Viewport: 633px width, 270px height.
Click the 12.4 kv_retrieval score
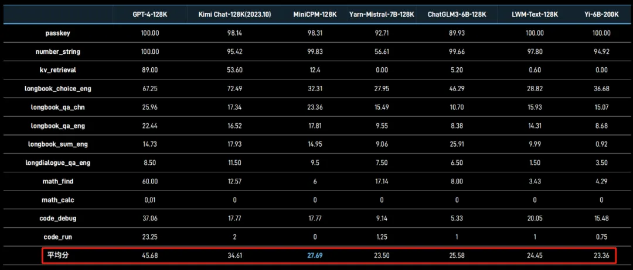315,70
